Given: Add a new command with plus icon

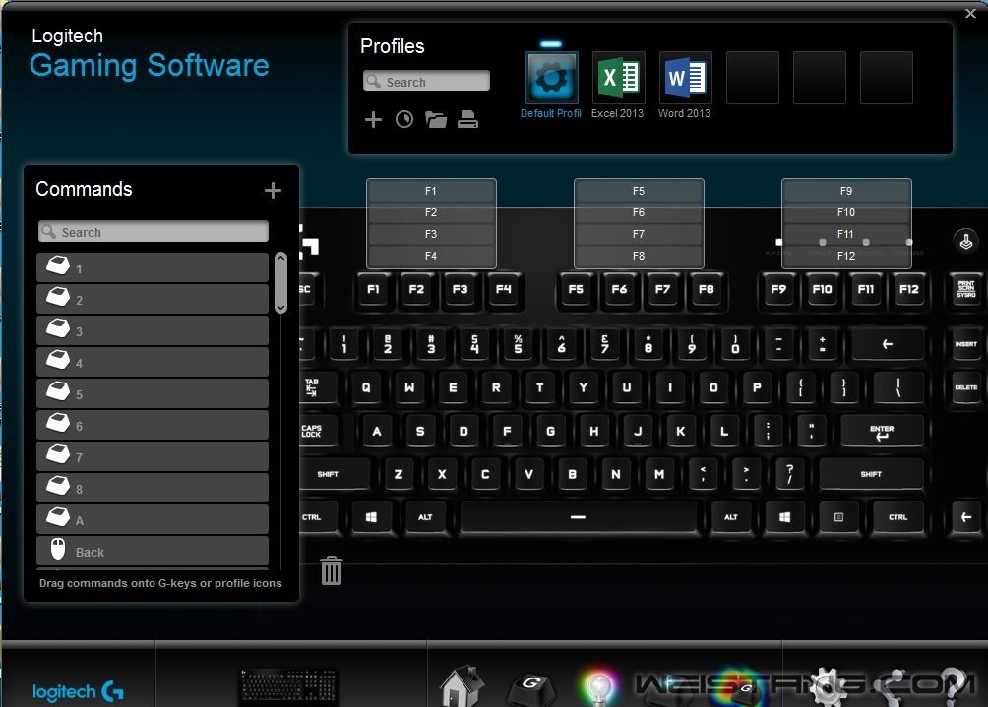Looking at the screenshot, I should point(273,190).
